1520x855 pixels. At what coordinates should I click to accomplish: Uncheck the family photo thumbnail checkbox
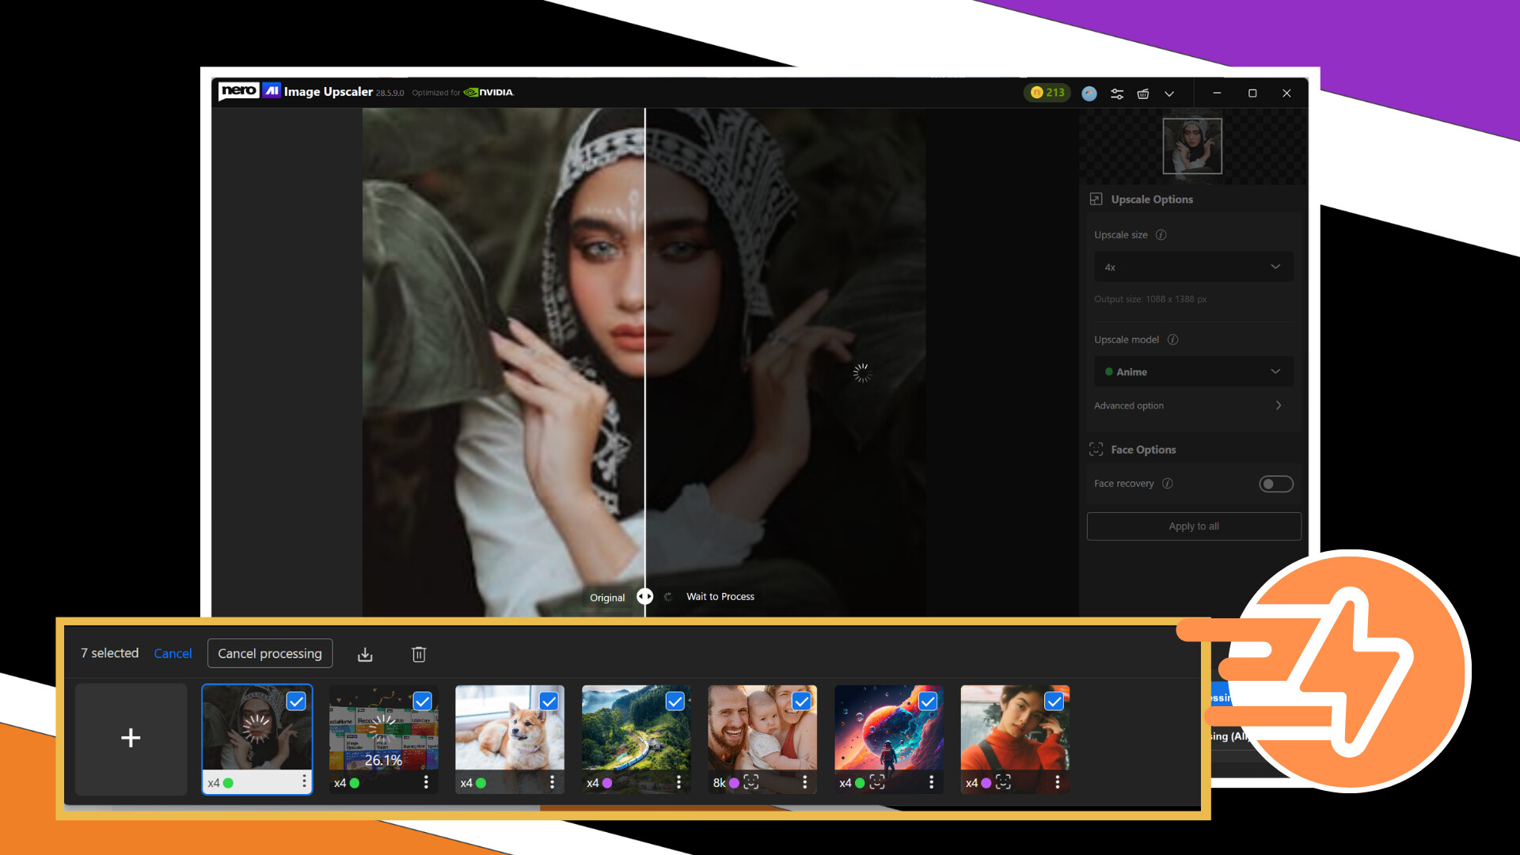pyautogui.click(x=801, y=701)
